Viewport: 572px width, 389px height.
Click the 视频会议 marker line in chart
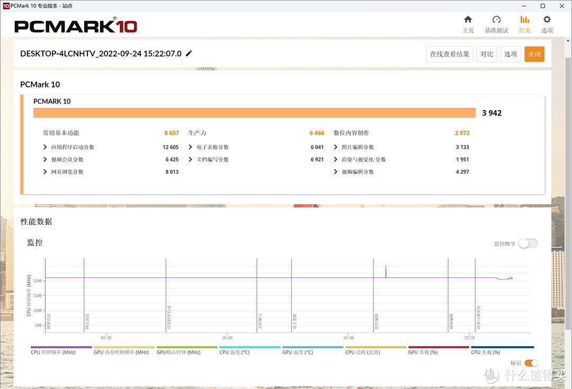click(x=45, y=295)
